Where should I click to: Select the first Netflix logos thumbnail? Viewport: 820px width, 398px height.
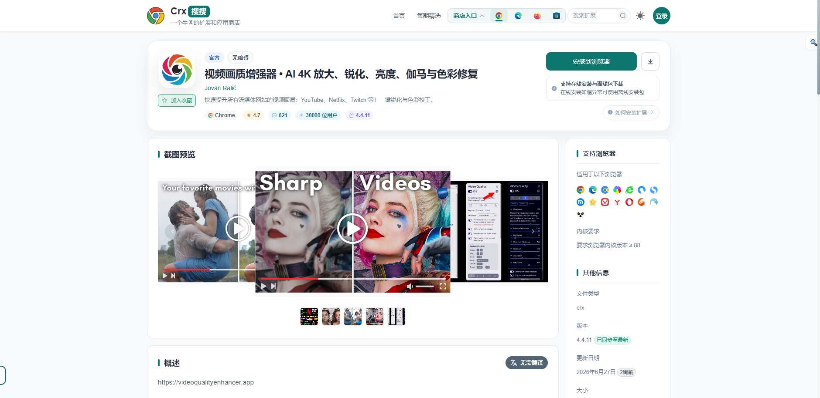pyautogui.click(x=309, y=317)
